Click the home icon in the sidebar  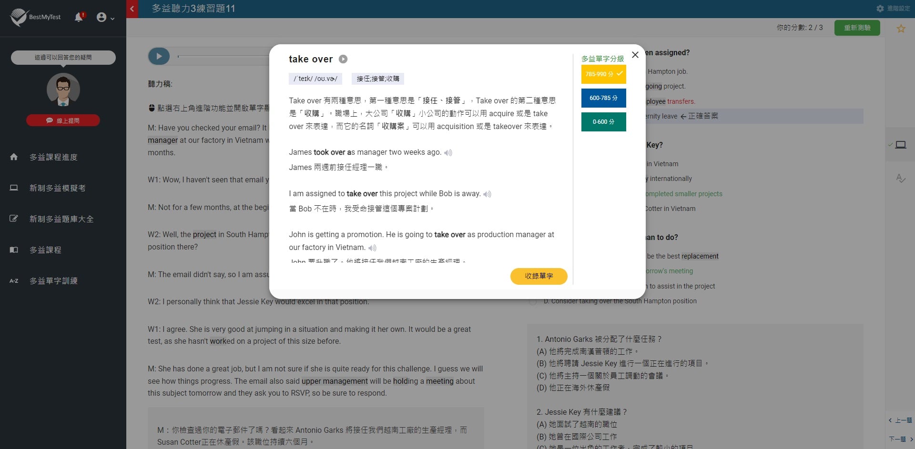(x=14, y=157)
